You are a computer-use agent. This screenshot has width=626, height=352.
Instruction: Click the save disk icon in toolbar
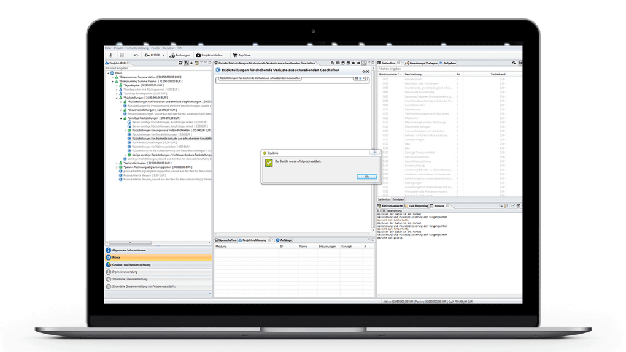122,55
